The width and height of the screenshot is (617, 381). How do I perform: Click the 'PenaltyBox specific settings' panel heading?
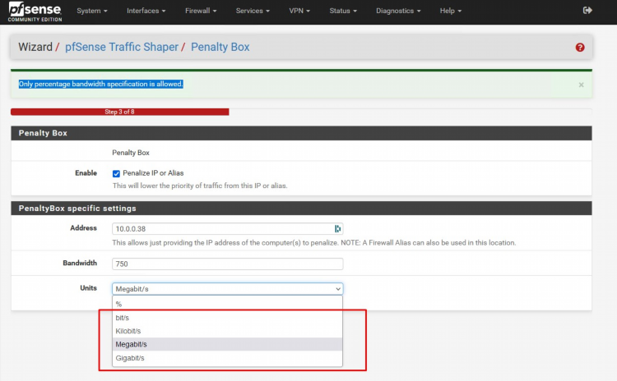(x=301, y=209)
